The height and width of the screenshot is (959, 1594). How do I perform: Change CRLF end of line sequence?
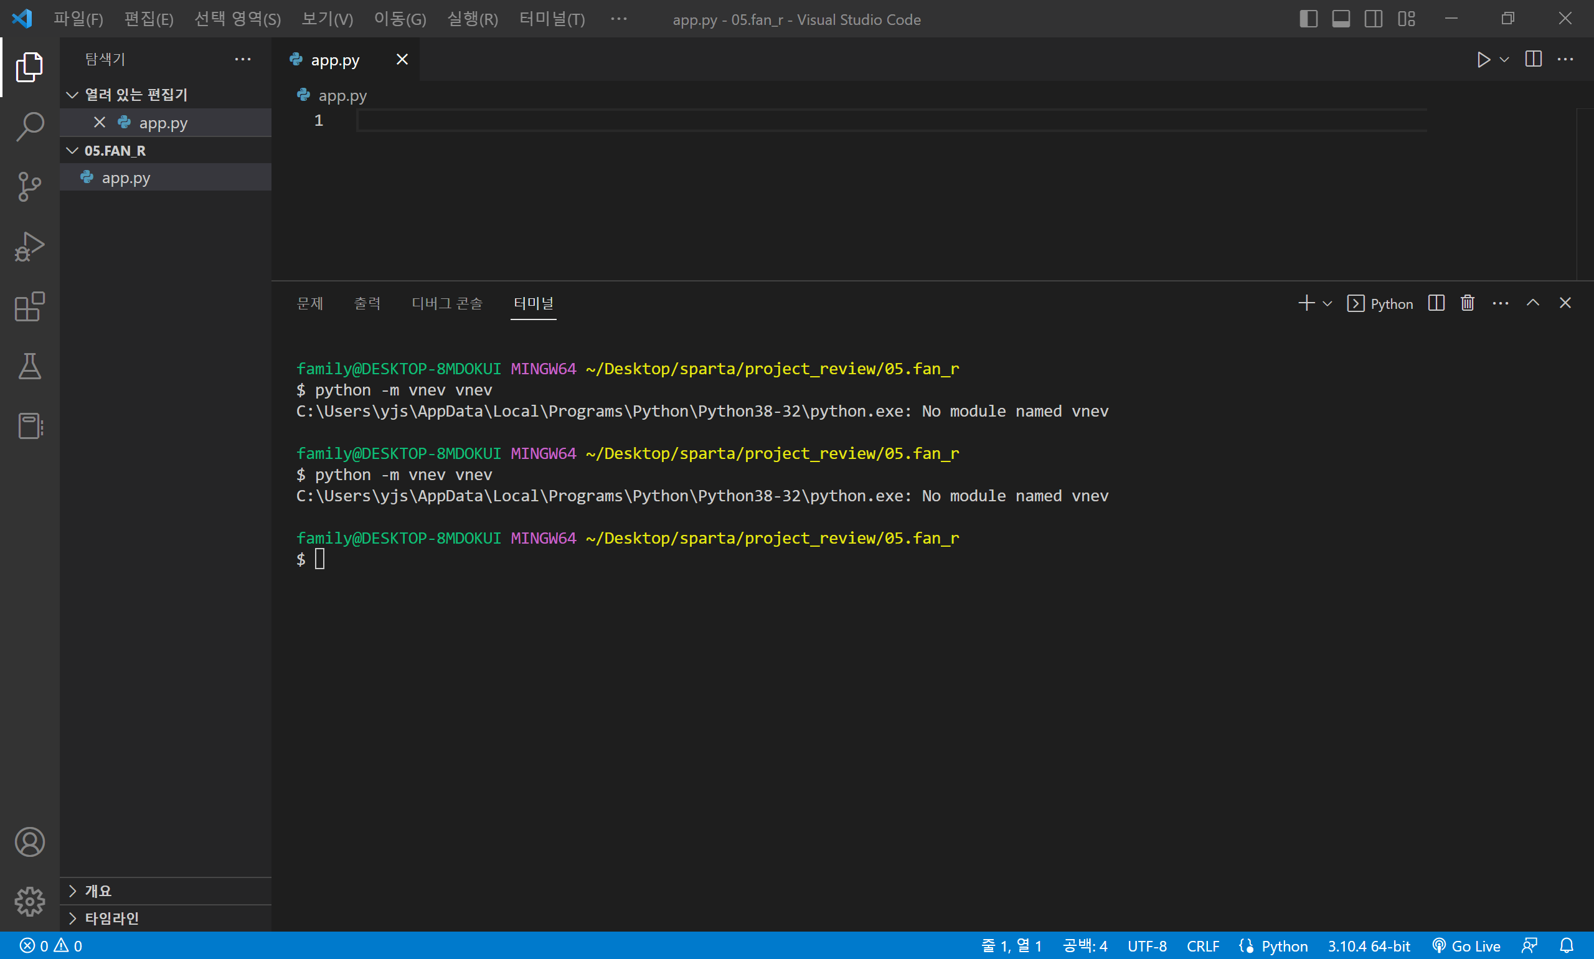tap(1203, 946)
